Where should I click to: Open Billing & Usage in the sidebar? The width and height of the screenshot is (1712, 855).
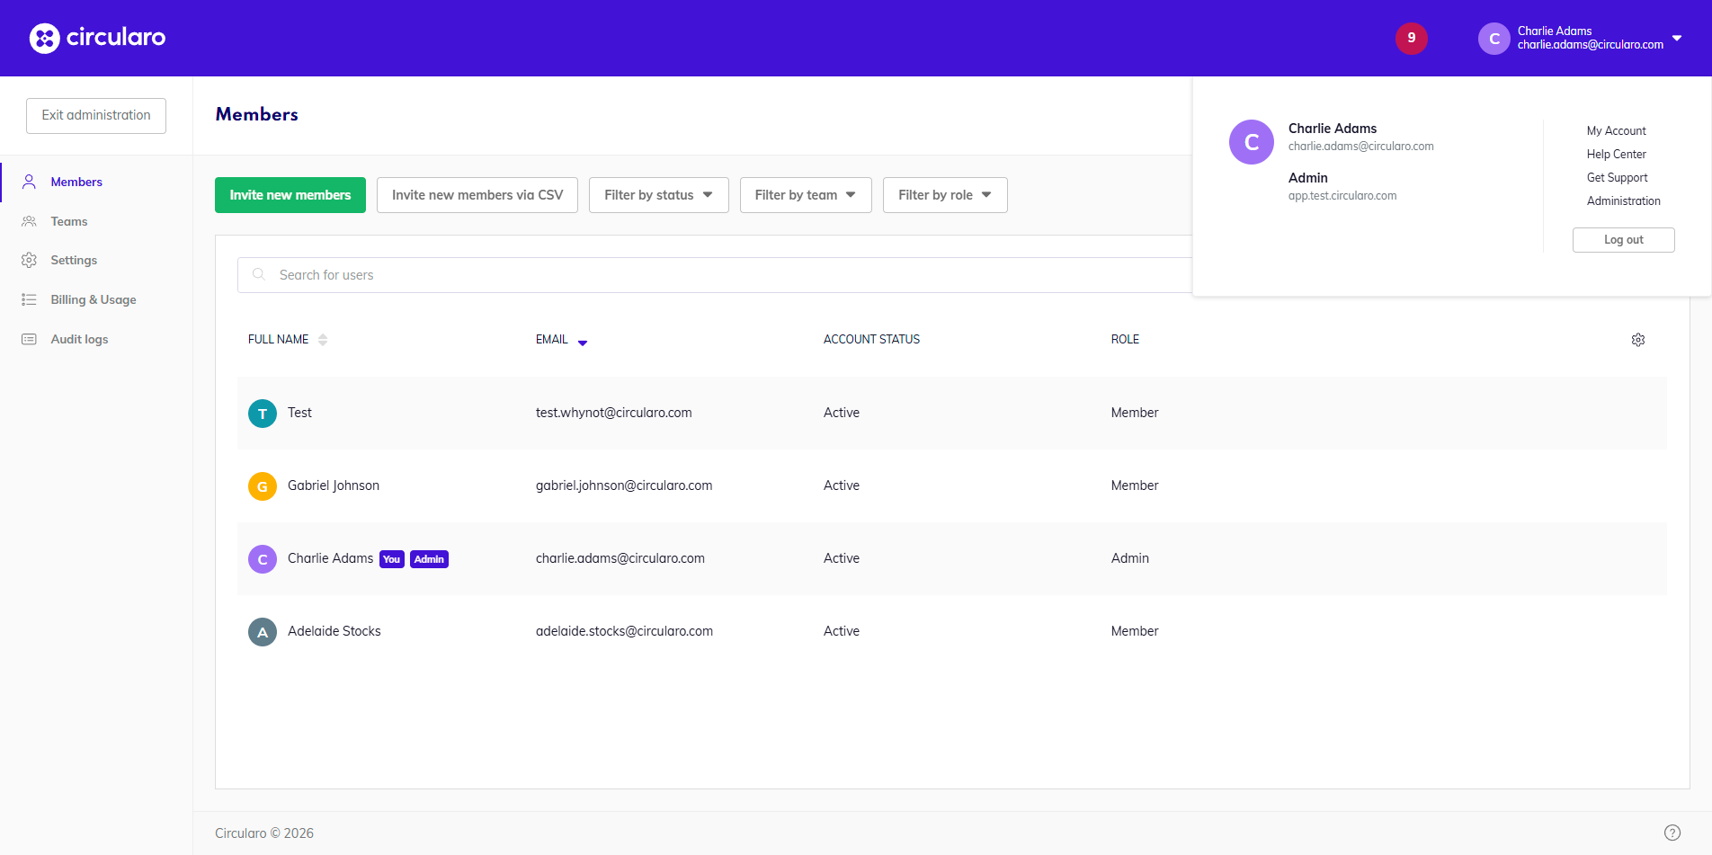(x=94, y=300)
